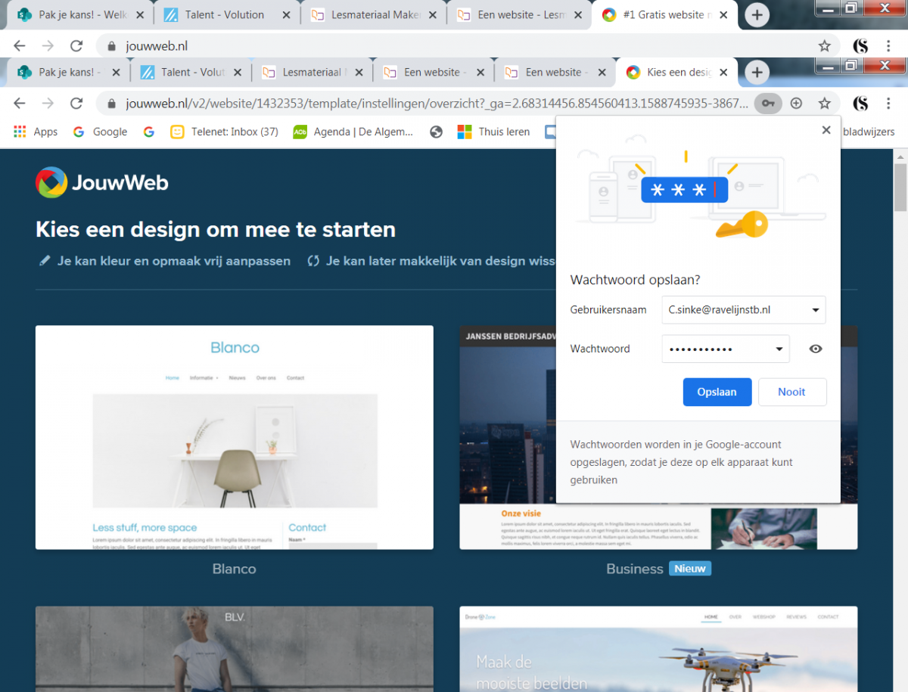908x692 pixels.
Task: Click the JouwWeb logo
Action: tap(102, 182)
